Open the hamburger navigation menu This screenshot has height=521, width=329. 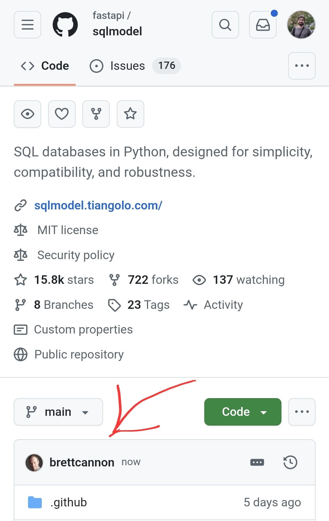27,25
